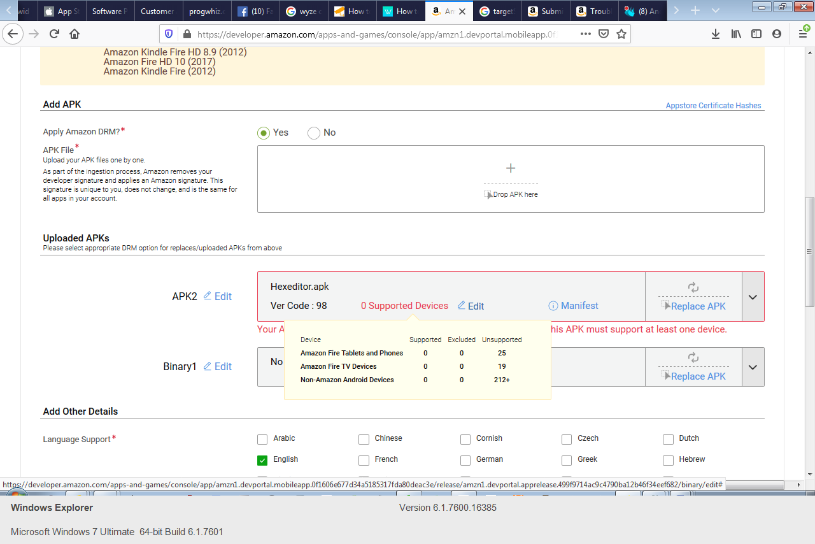Switch to wyze Google search tab
815x544 pixels.
(303, 11)
